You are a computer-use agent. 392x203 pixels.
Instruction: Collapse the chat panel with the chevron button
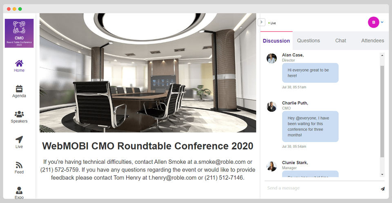click(261, 22)
